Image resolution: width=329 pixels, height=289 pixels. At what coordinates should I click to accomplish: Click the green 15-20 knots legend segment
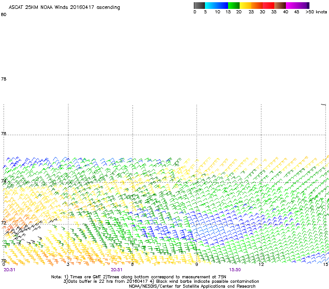[234, 5]
